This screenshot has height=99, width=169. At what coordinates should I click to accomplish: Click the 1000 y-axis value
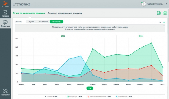[x=16, y=47]
